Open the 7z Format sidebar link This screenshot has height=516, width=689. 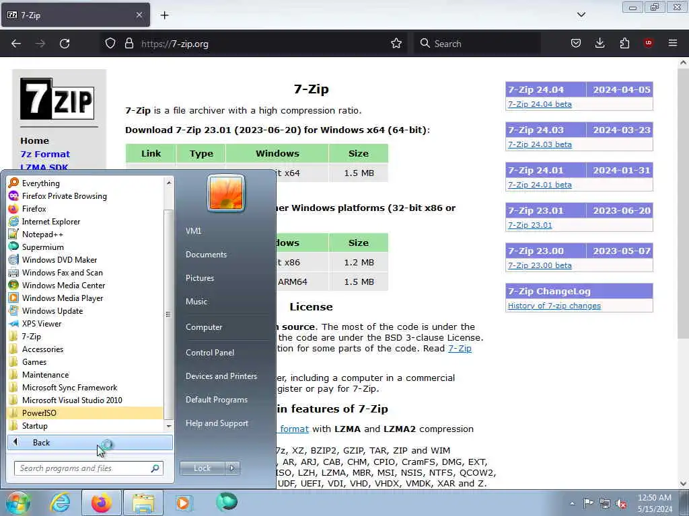point(45,154)
